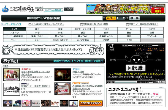Select the アニメ category tab

pos(106,29)
